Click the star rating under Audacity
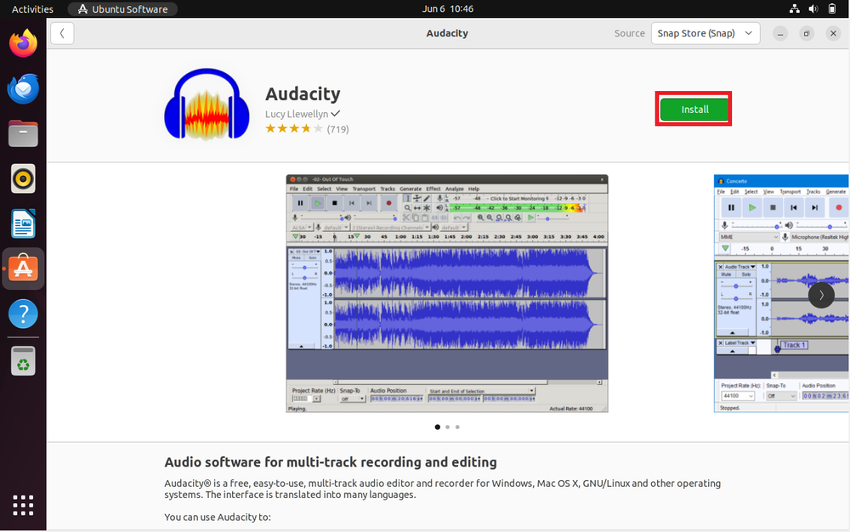The image size is (850, 532). pyautogui.click(x=293, y=128)
